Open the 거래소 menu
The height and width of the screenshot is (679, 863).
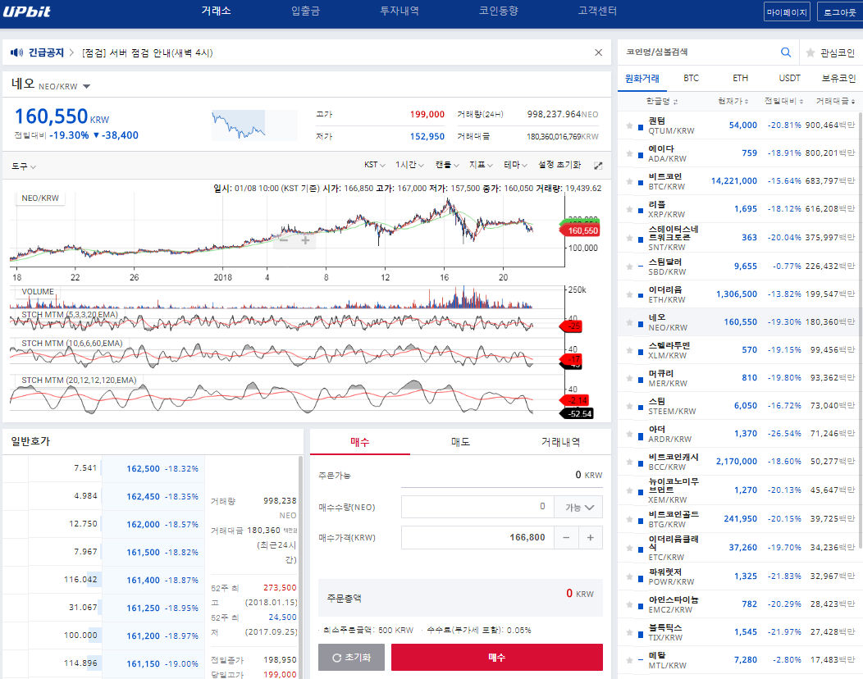216,11
